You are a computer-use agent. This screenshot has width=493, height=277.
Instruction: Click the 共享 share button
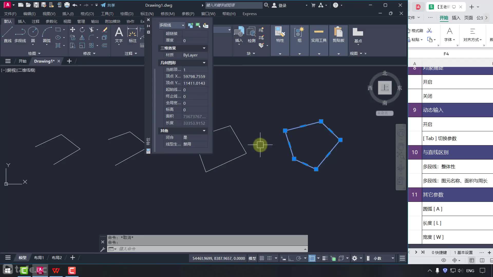[108, 5]
